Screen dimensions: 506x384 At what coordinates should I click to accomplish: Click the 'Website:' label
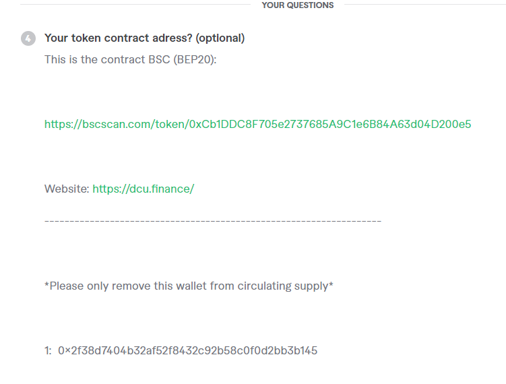66,189
